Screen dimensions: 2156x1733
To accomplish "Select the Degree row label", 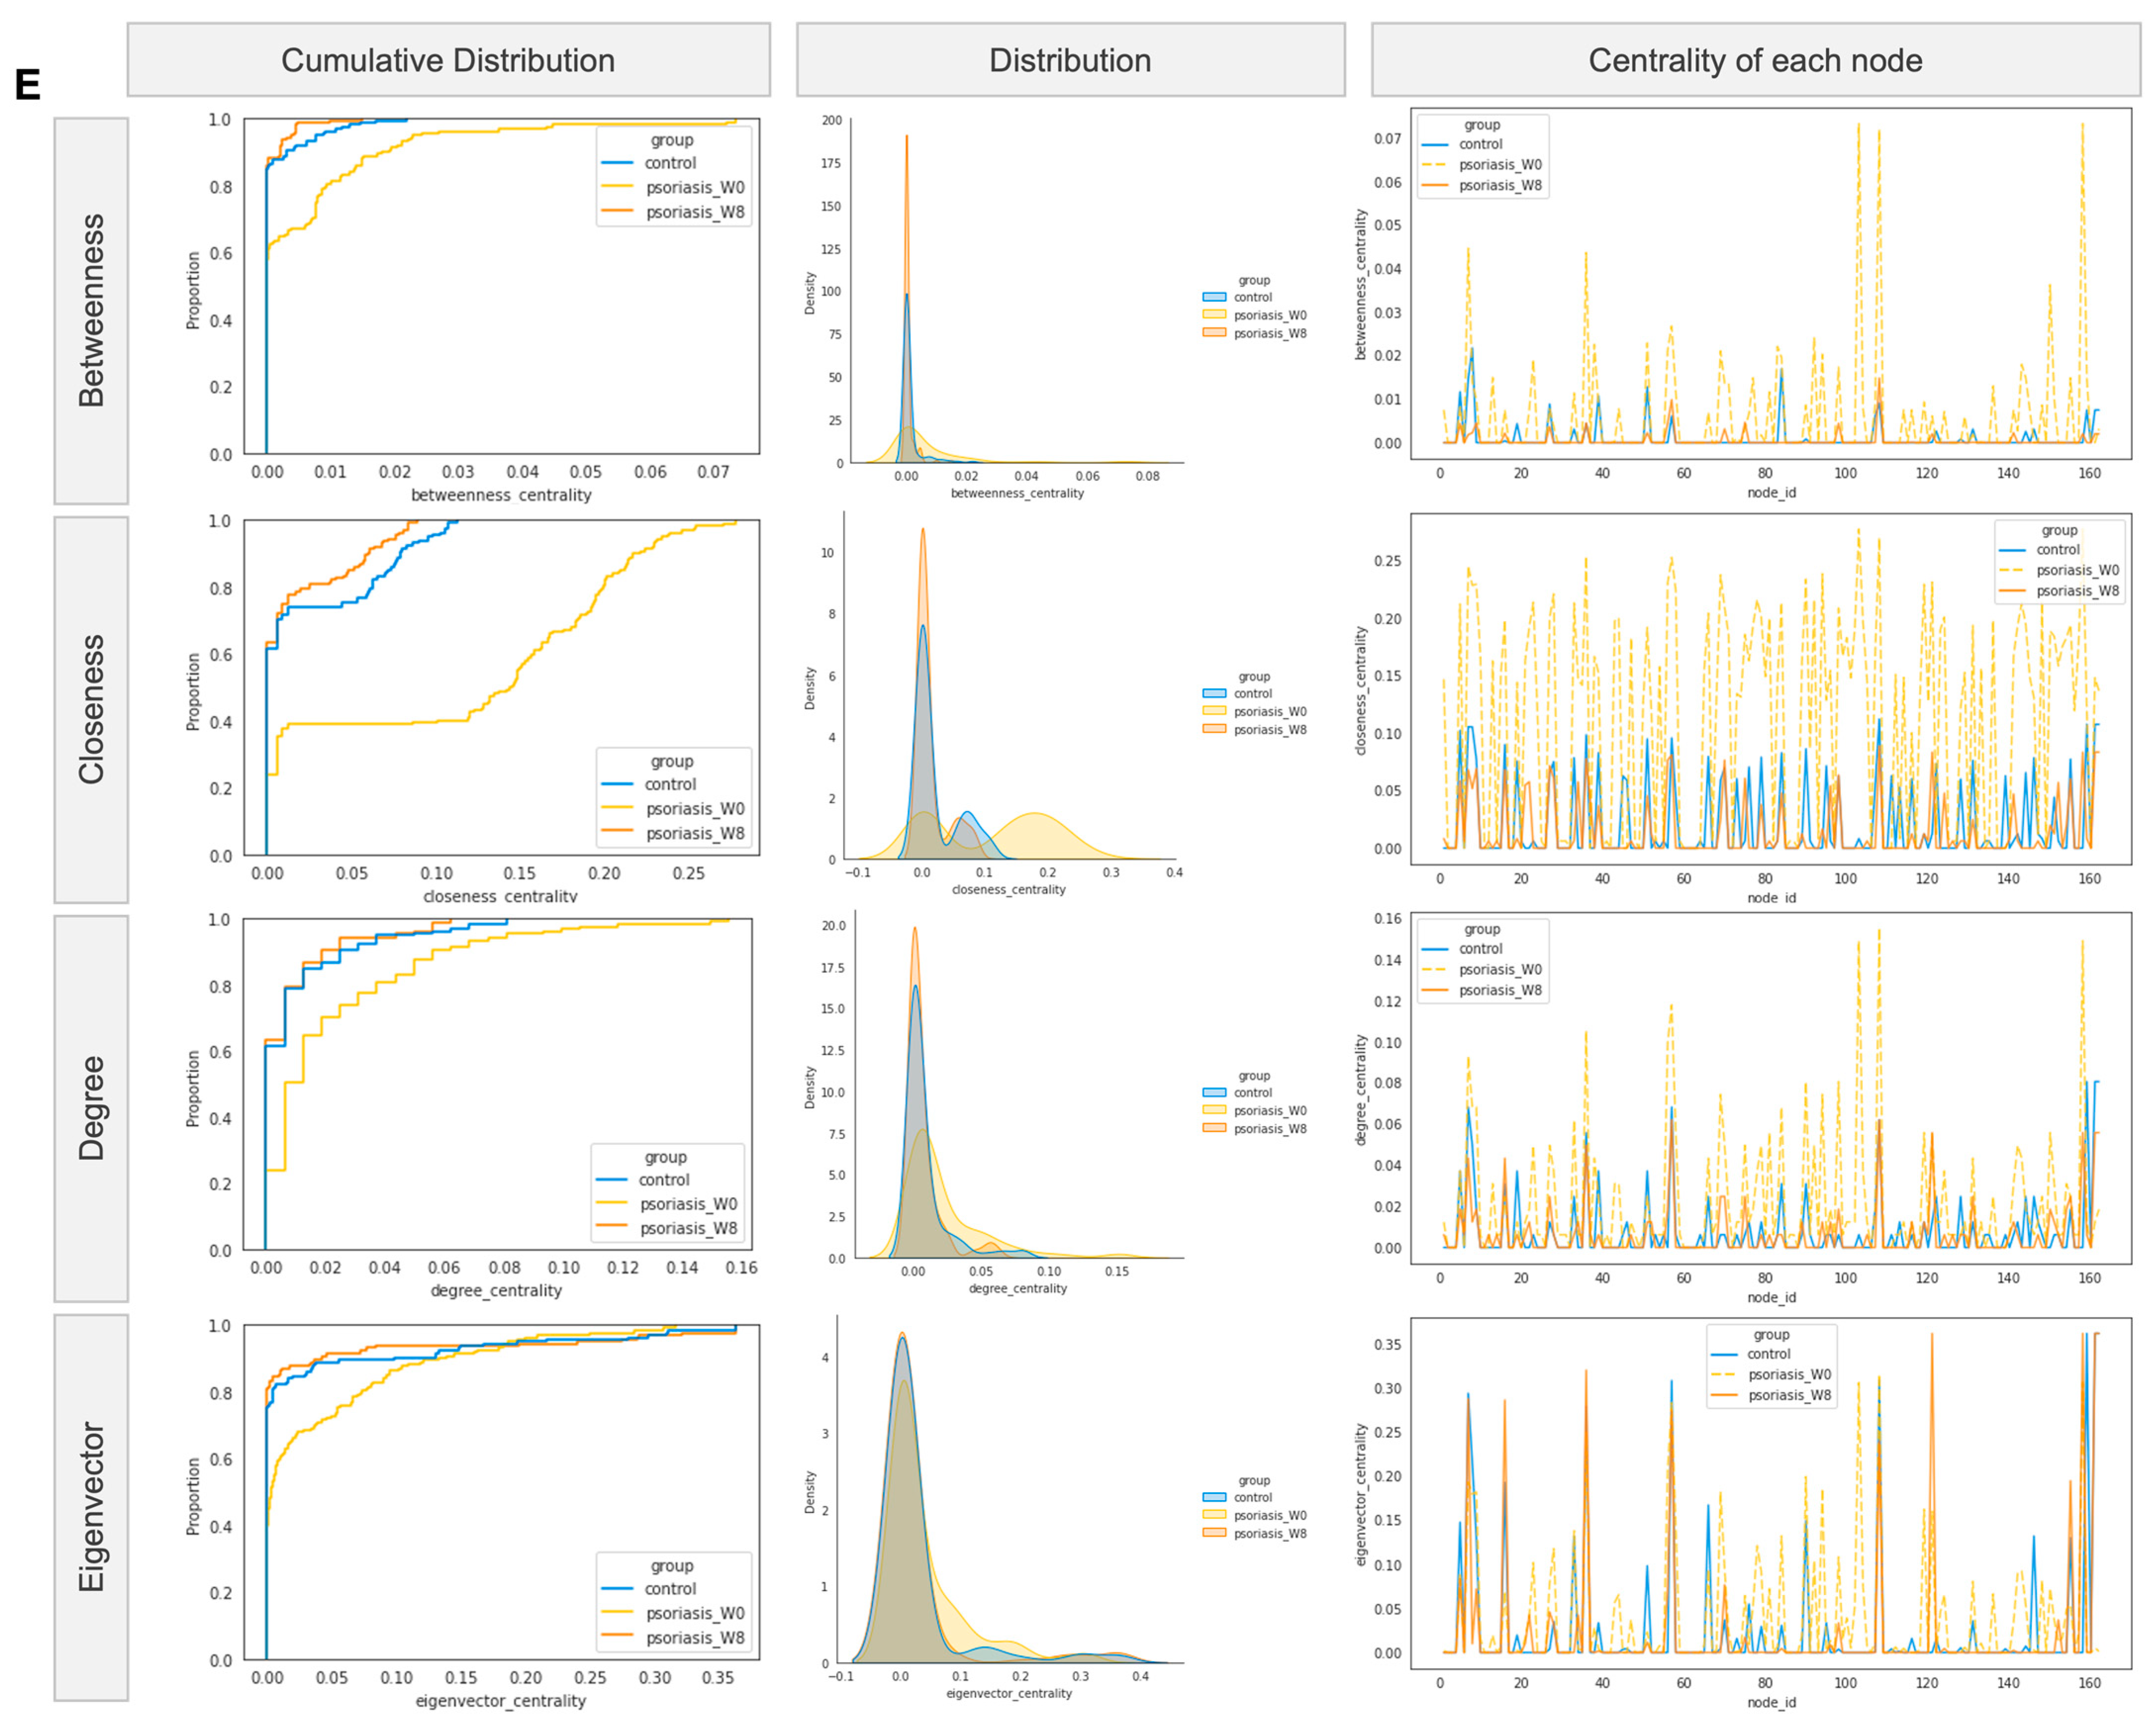I will 91,1107.
